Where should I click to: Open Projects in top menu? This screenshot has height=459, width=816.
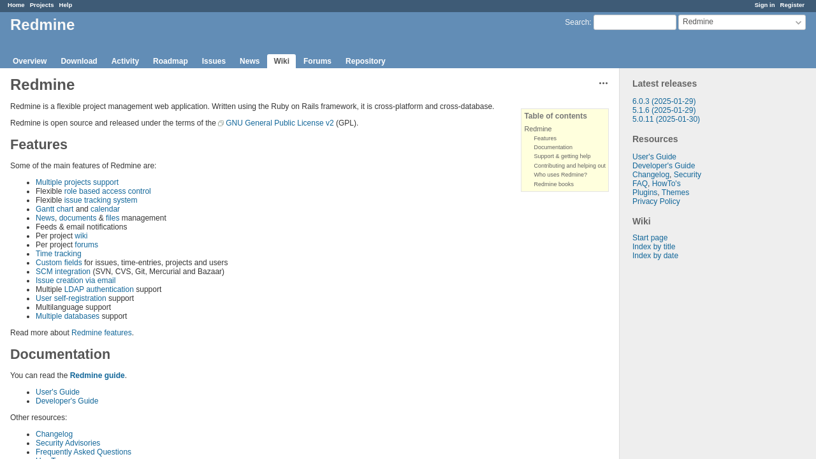coord(41,5)
